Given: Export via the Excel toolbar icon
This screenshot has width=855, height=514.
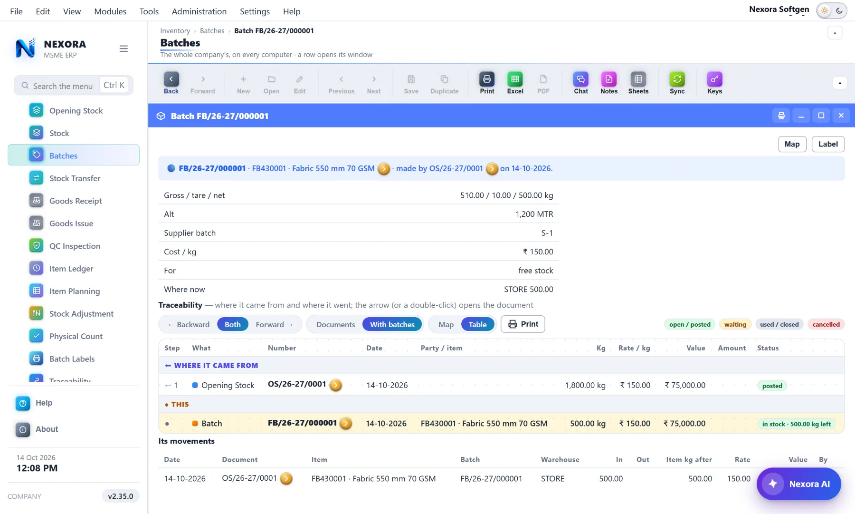Looking at the screenshot, I should tap(515, 83).
